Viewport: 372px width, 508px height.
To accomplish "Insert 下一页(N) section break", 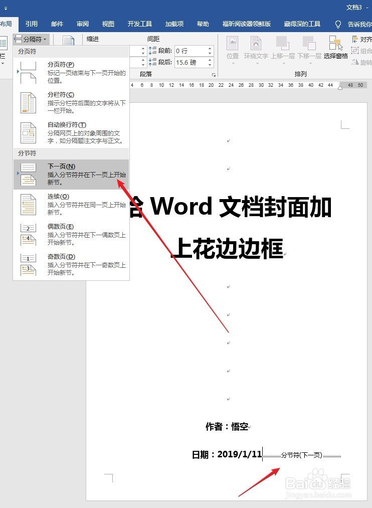I will pos(71,175).
